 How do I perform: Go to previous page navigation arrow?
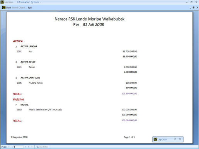(x=12, y=147)
